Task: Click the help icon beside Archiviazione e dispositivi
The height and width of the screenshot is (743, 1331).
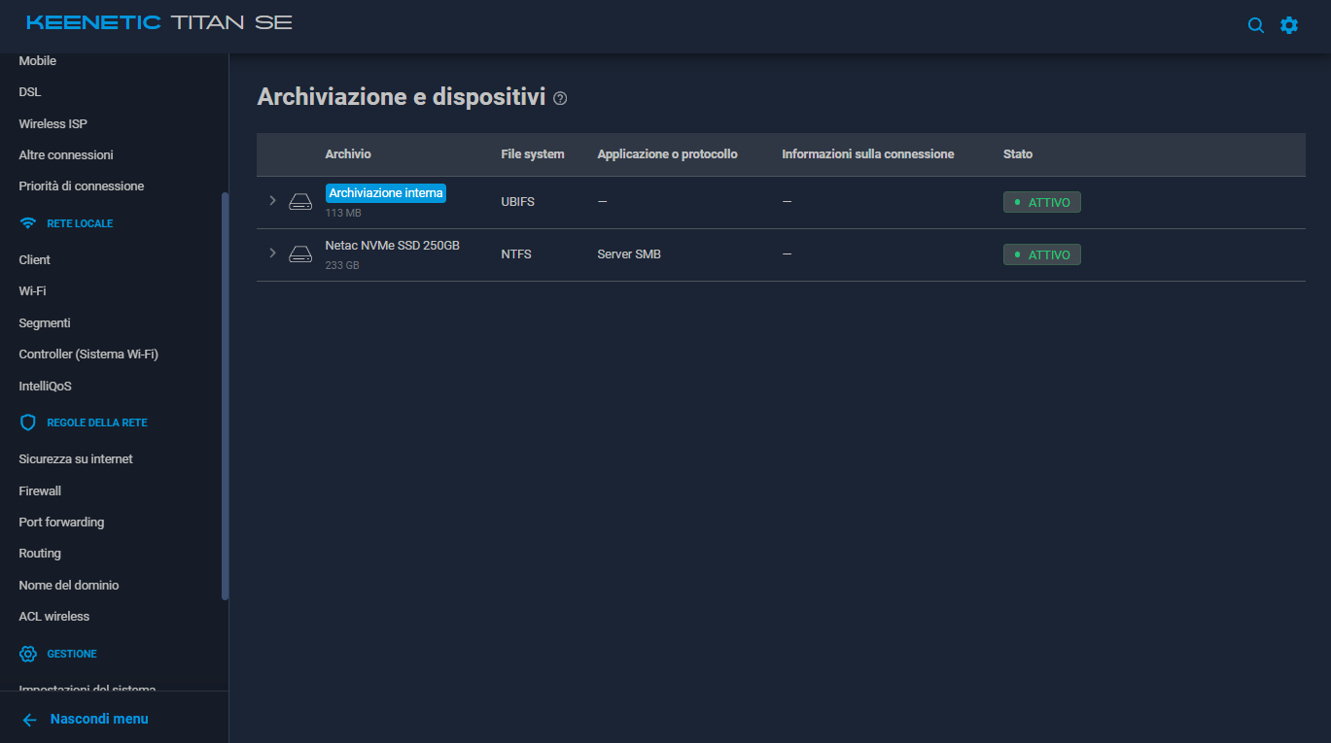Action: coord(560,98)
